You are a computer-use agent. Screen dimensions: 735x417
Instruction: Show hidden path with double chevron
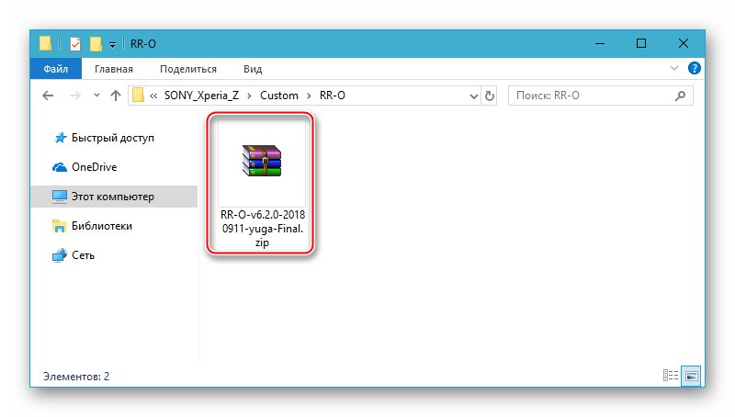(x=153, y=96)
